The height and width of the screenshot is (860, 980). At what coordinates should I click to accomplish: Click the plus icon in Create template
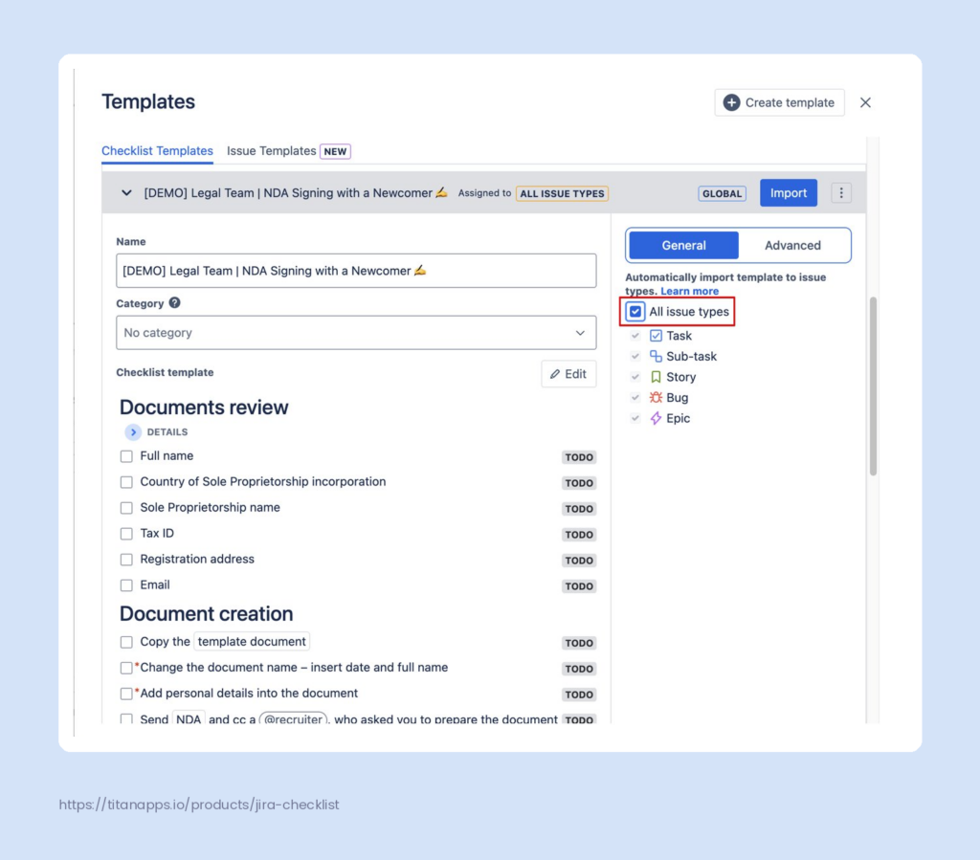click(731, 102)
